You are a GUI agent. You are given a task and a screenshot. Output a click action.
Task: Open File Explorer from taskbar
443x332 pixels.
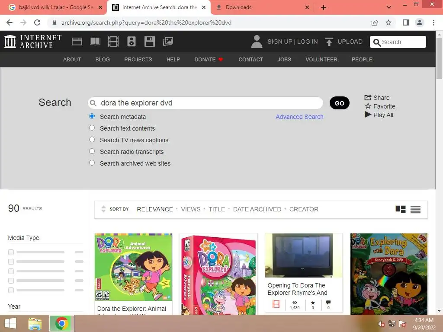pos(35,323)
